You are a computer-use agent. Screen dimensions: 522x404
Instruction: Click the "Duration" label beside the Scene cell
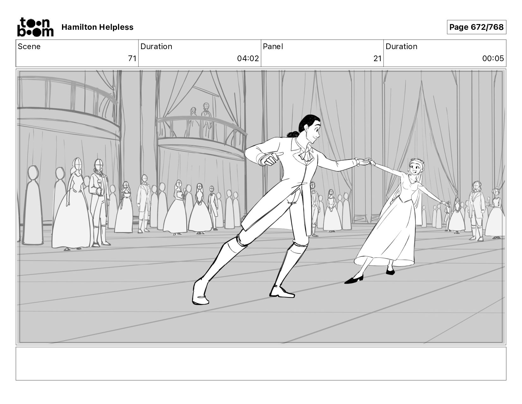click(x=156, y=47)
